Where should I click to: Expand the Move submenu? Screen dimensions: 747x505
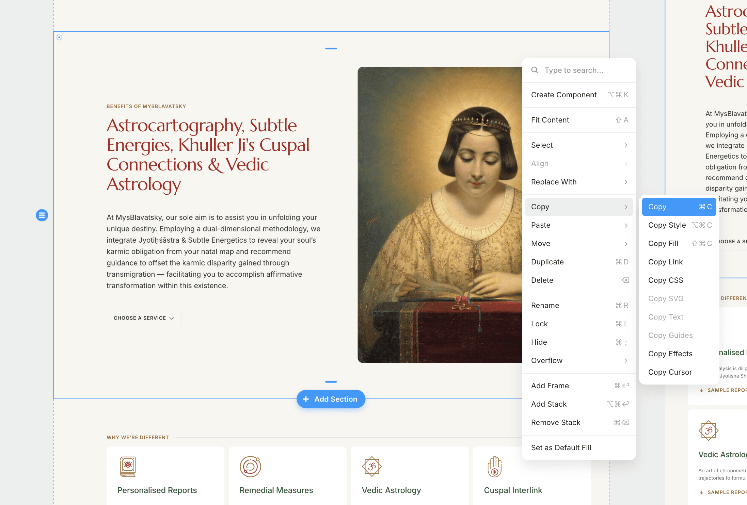click(x=579, y=244)
